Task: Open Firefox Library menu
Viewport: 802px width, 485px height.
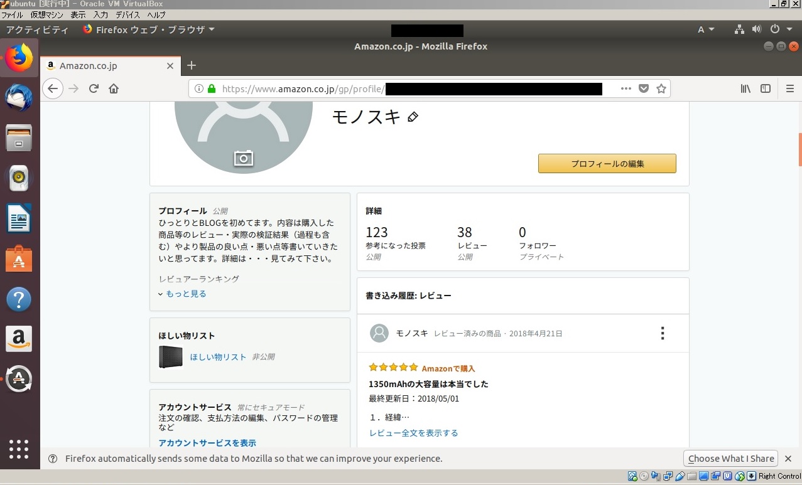Action: (x=745, y=88)
